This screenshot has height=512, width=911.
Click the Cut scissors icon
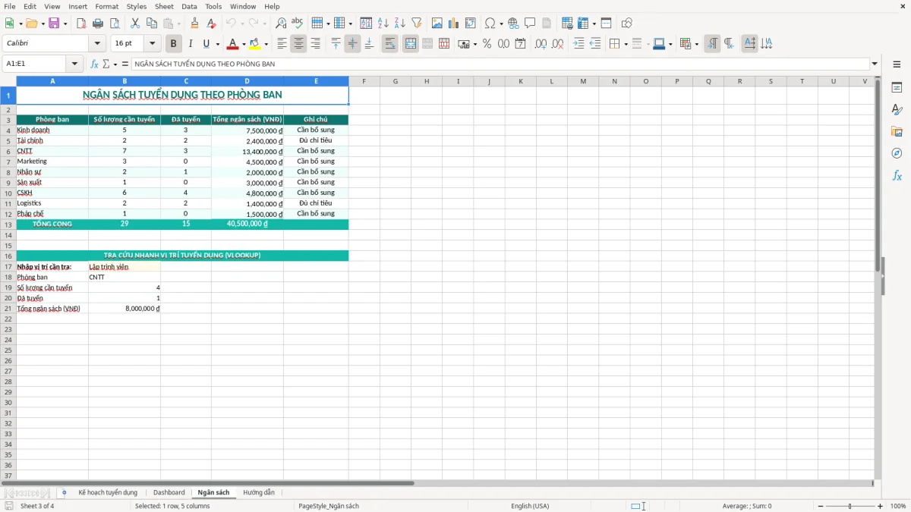coord(135,24)
